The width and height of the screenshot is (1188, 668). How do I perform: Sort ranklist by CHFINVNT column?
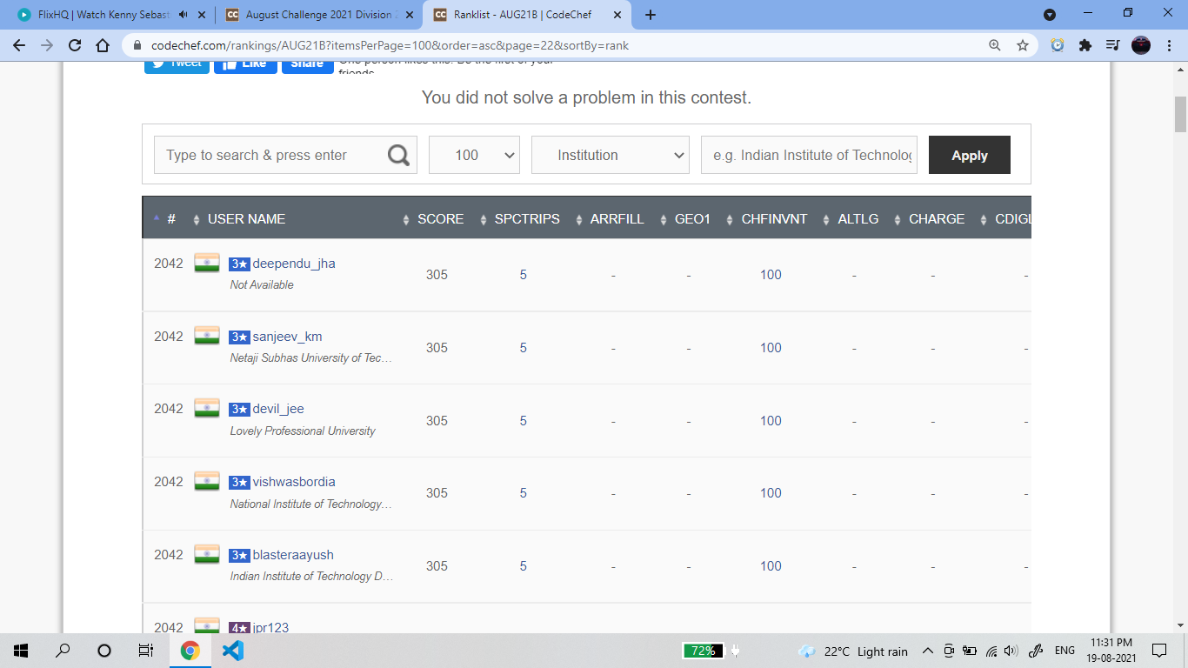[x=773, y=219]
